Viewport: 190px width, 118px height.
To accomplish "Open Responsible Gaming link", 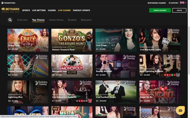I will pos(157,3).
